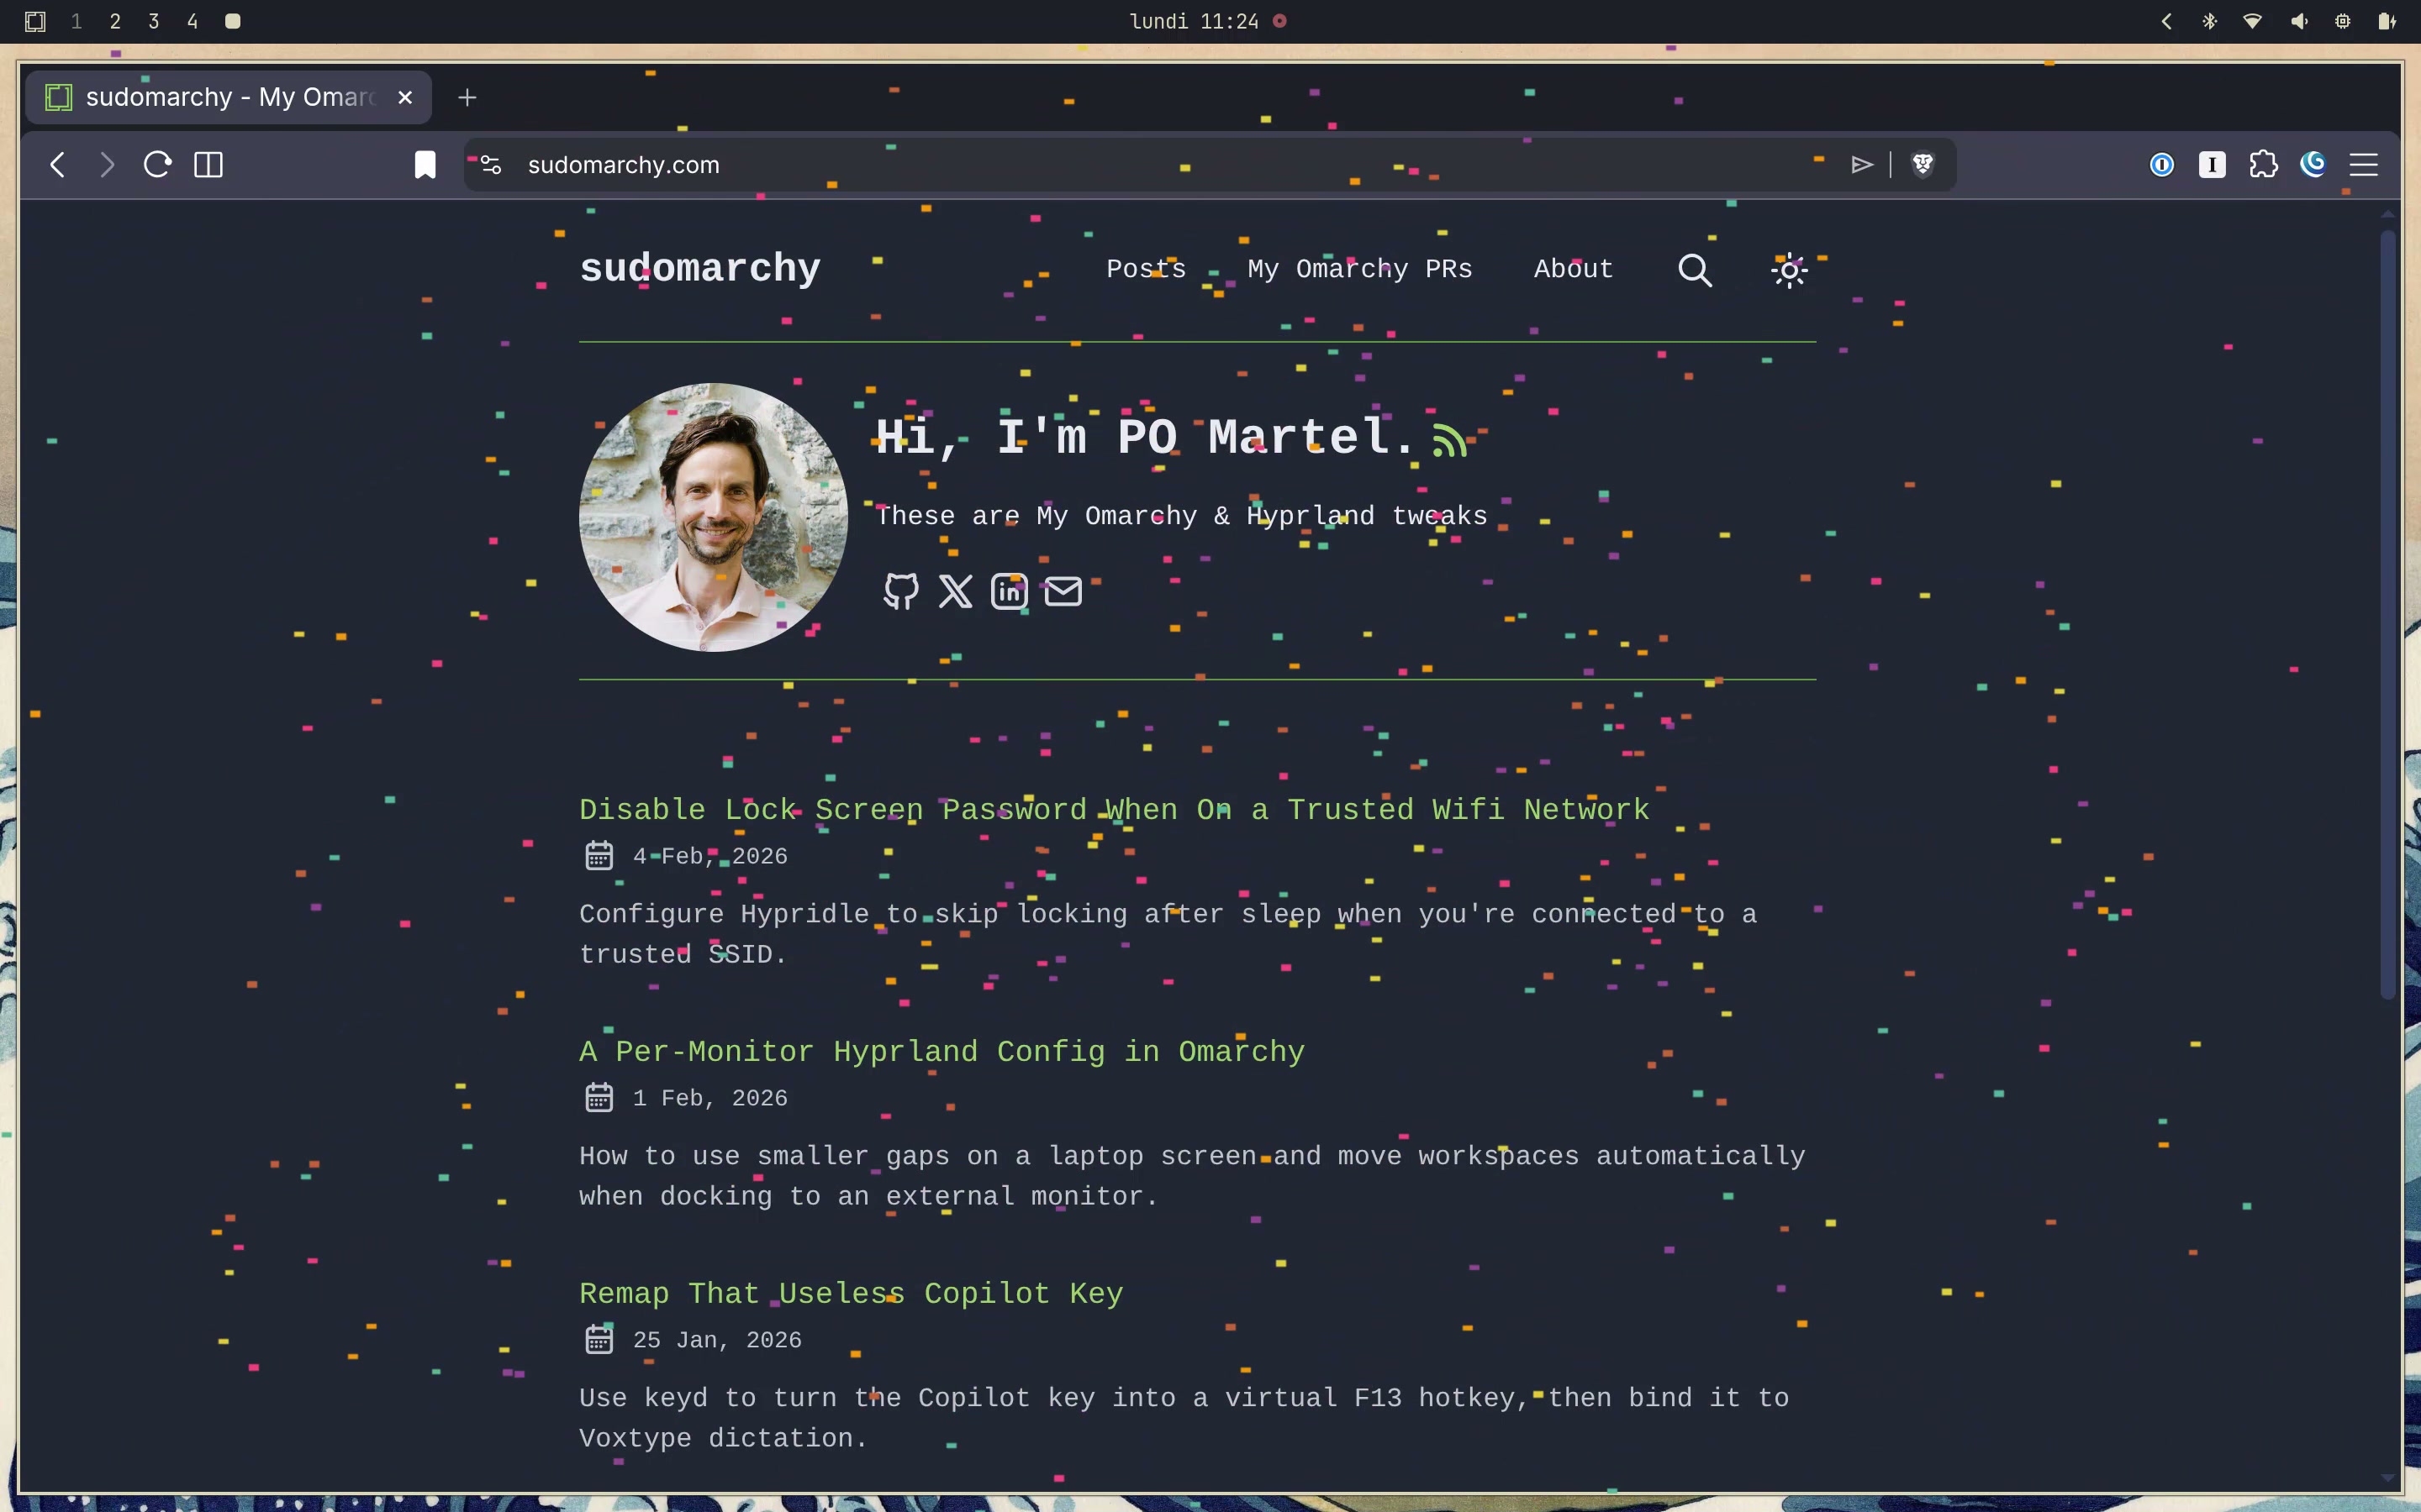Toggle the browser sidebar panel

tap(208, 164)
